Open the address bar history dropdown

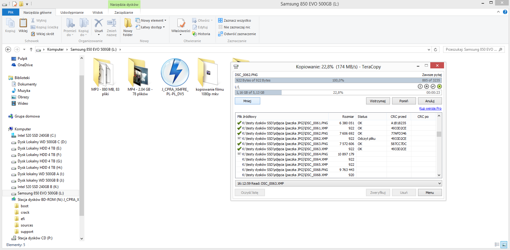(x=429, y=49)
